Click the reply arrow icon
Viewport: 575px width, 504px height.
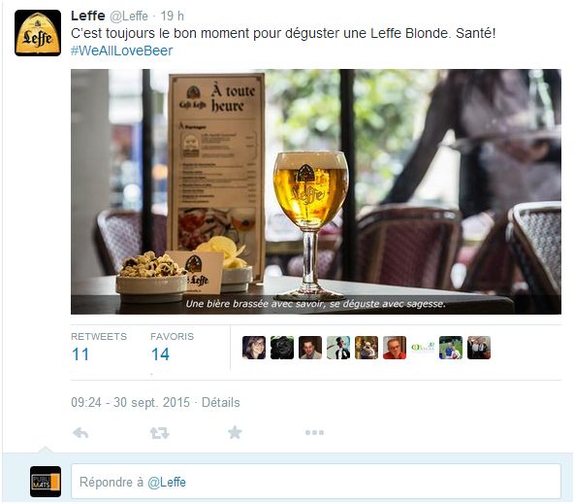click(80, 433)
